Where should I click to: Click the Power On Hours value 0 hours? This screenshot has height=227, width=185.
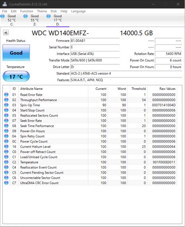click(x=168, y=67)
